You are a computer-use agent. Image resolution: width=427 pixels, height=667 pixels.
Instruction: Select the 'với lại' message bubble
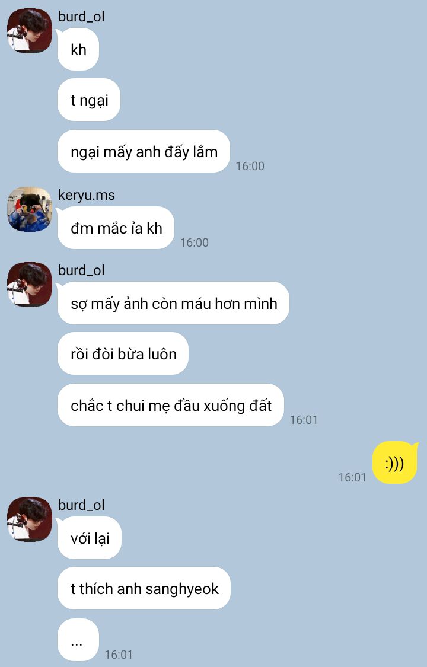coord(90,538)
